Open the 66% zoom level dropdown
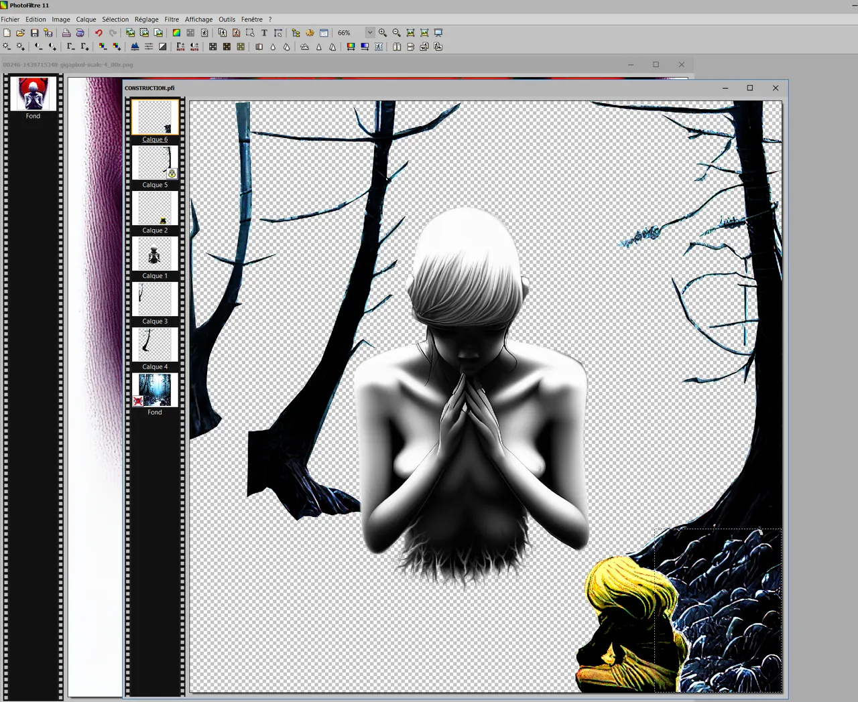 [x=369, y=33]
